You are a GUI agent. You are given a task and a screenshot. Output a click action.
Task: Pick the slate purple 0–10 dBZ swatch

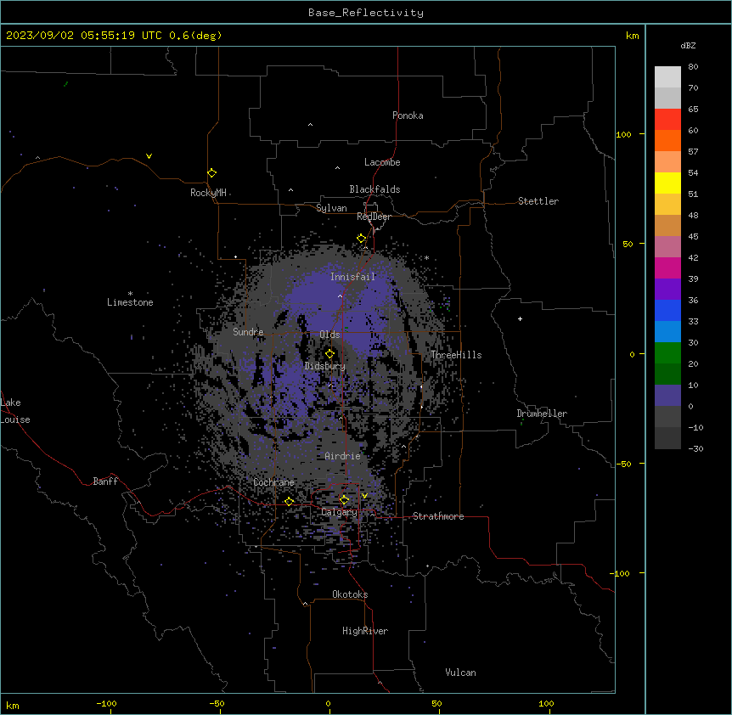(x=667, y=396)
